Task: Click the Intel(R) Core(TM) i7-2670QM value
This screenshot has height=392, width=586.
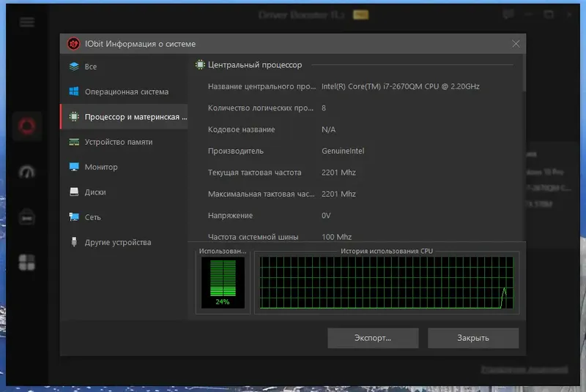Action: click(400, 86)
